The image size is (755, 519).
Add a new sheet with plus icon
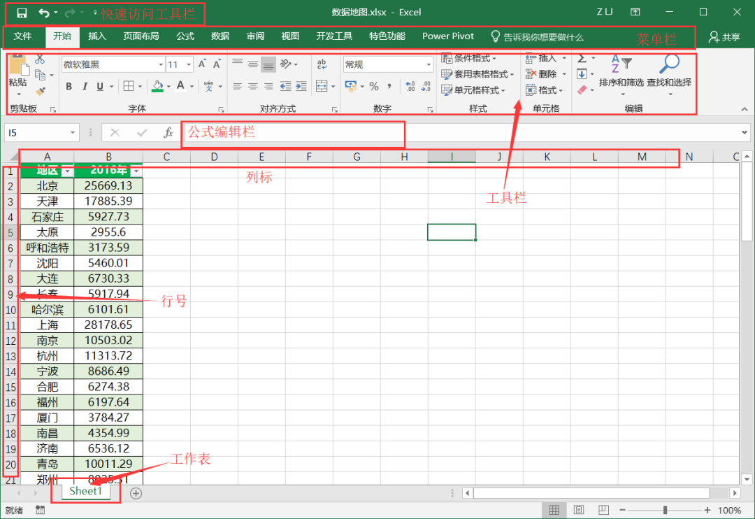coord(136,493)
